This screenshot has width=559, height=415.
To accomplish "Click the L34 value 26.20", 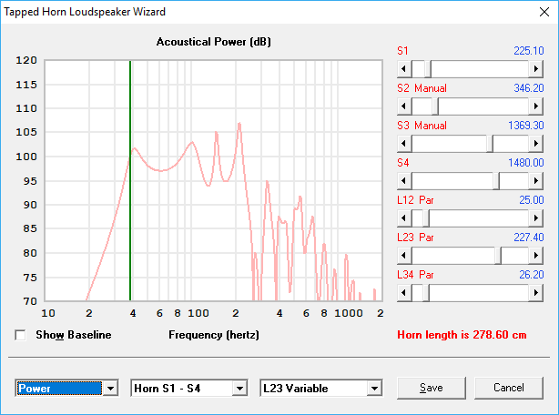I will [531, 275].
